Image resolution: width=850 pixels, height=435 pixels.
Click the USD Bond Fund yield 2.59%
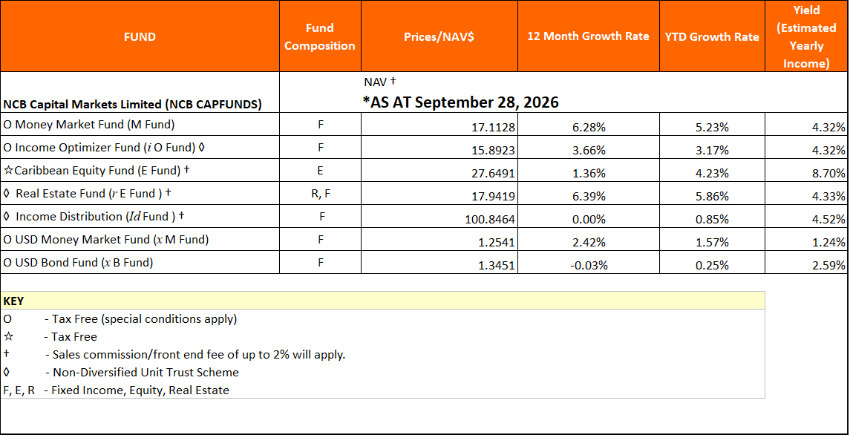[x=829, y=265]
